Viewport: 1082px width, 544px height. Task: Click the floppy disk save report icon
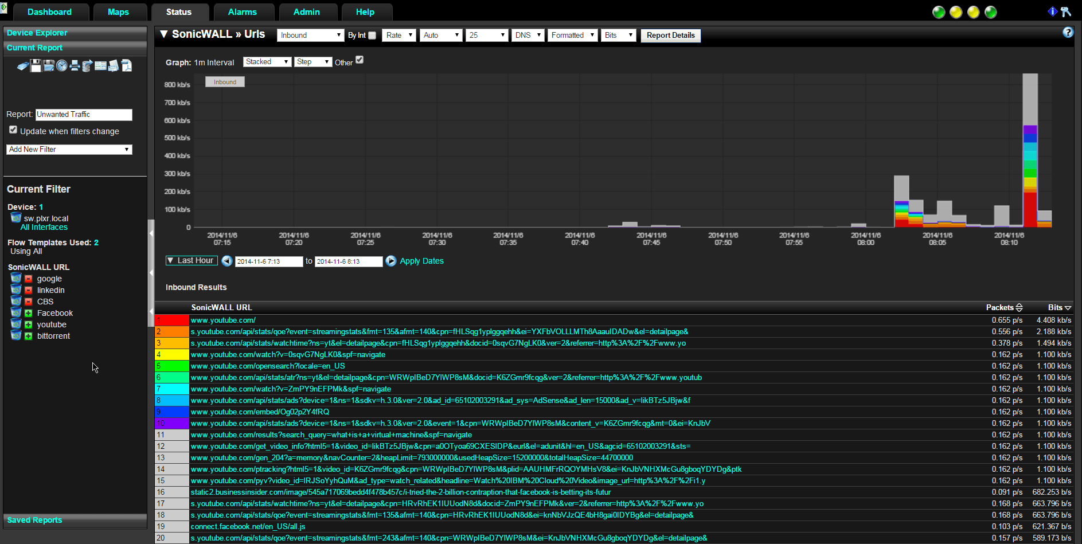click(x=36, y=66)
